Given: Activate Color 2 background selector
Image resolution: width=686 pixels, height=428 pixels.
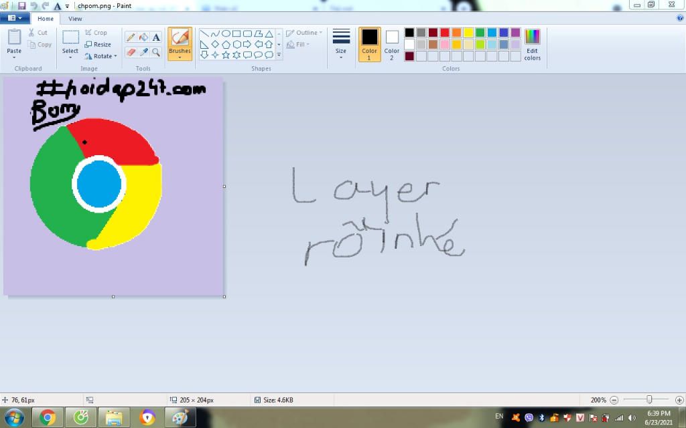Looking at the screenshot, I should [x=391, y=44].
